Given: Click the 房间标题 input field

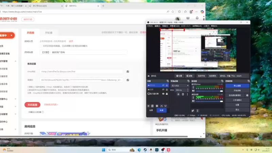Looking at the screenshot, I should point(83,52).
